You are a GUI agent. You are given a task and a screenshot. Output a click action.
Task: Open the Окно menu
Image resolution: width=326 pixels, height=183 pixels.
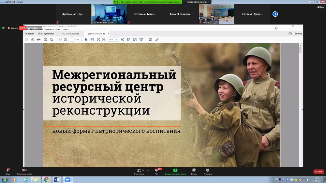pos(58,29)
